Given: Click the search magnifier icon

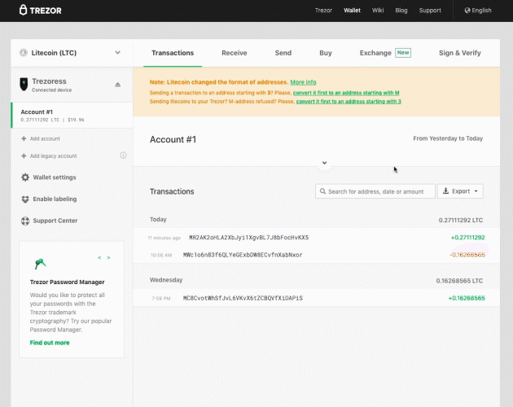Looking at the screenshot, I should [x=322, y=191].
